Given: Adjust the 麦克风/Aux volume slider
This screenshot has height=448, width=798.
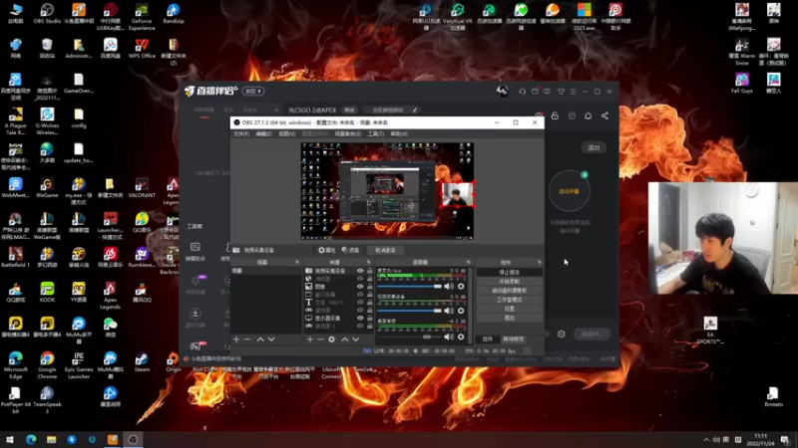Looking at the screenshot, I should pyautogui.click(x=410, y=287).
